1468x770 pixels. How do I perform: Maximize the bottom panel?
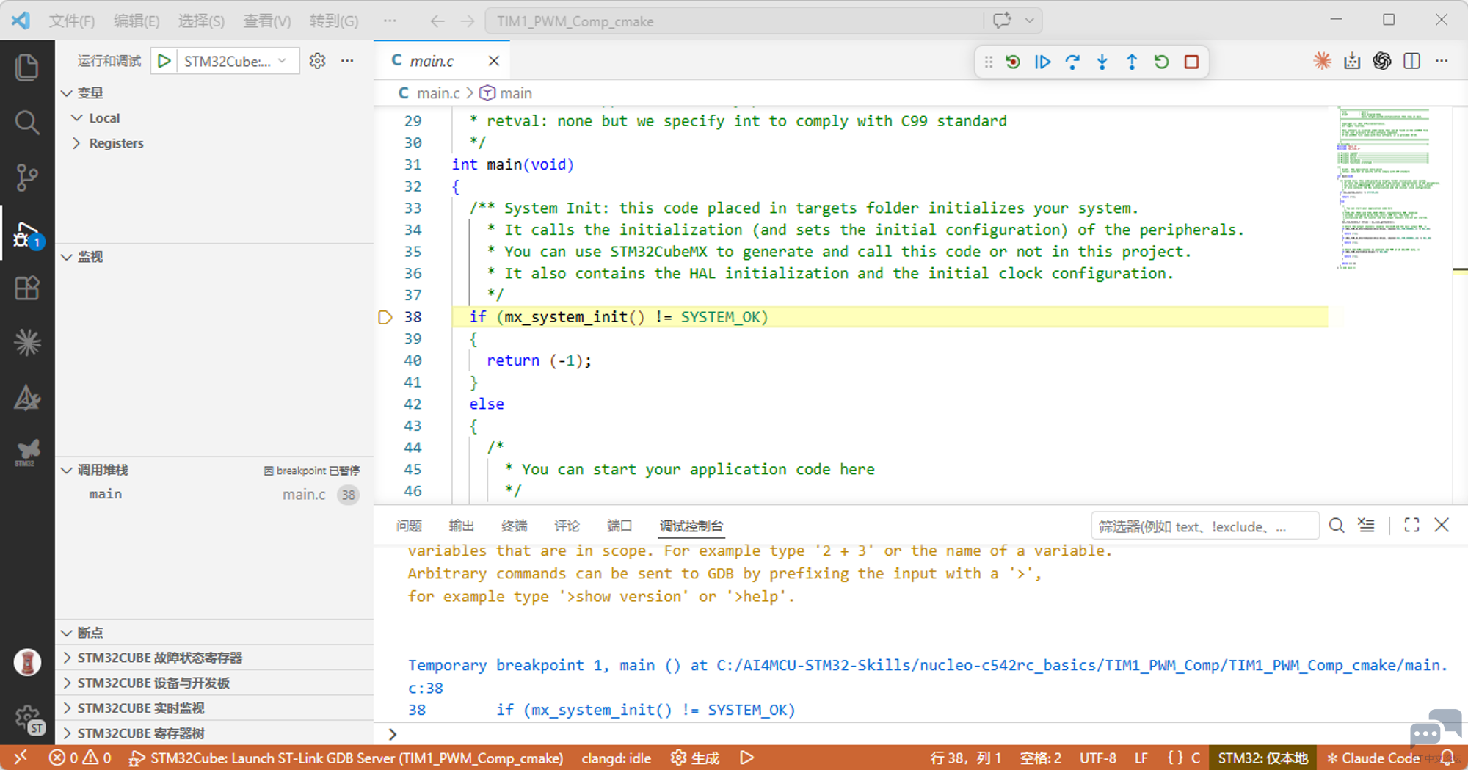pyautogui.click(x=1411, y=526)
